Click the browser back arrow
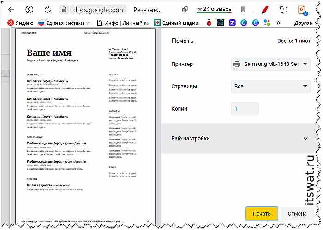Screen dimensions: 323x230 click(x=11, y=9)
